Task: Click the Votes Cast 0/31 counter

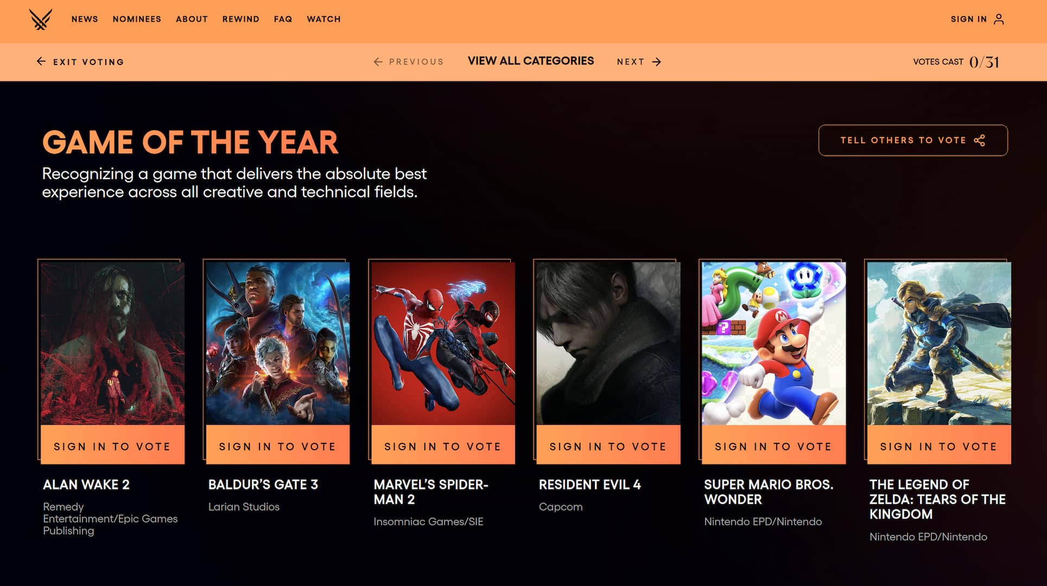Action: [x=956, y=62]
